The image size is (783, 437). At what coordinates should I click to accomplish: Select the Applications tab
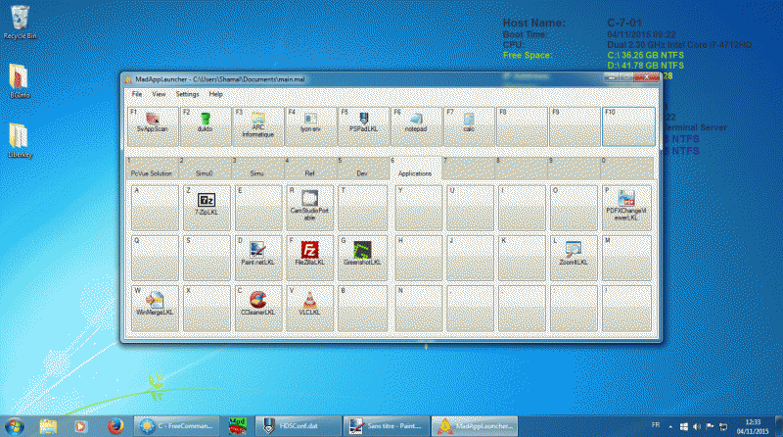tap(415, 168)
